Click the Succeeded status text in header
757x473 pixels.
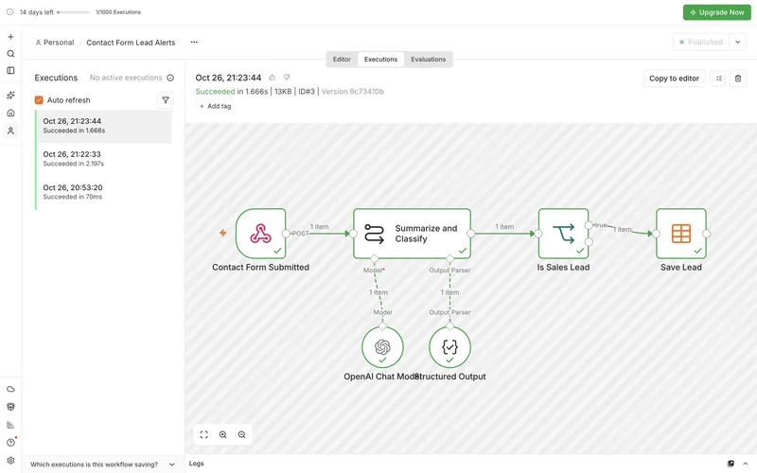click(216, 92)
